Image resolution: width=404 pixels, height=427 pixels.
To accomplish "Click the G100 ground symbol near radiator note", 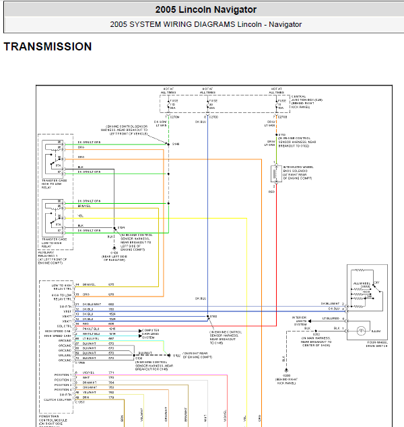I will tap(114, 248).
